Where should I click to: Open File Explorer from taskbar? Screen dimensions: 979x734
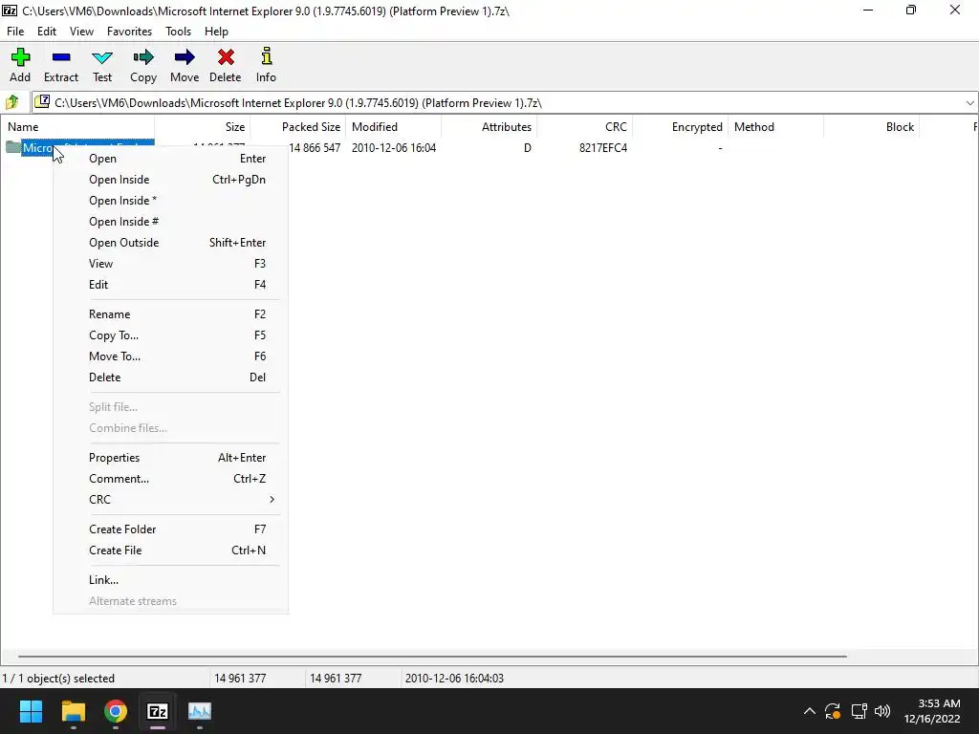click(x=73, y=711)
